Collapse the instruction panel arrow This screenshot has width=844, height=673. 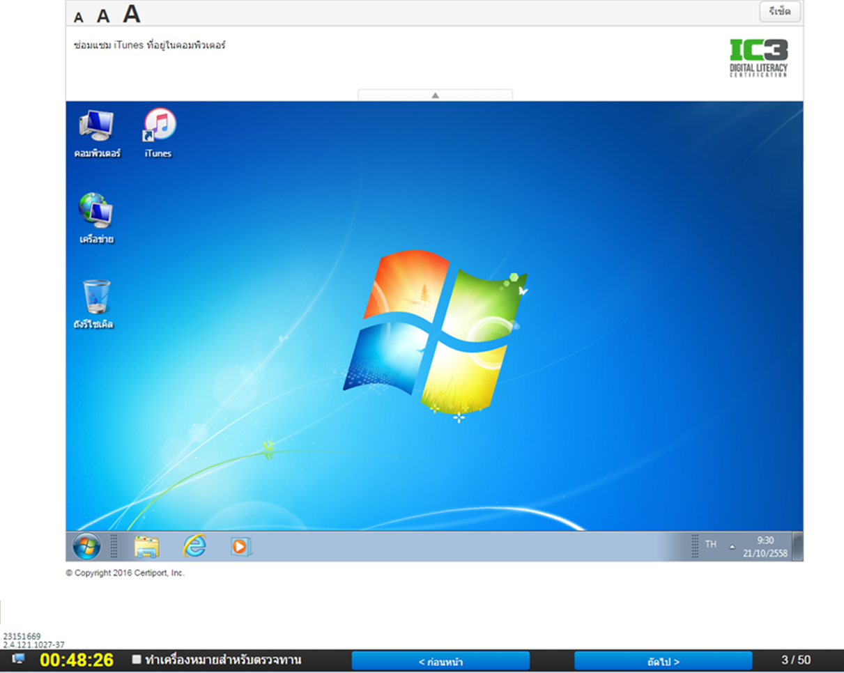click(x=435, y=95)
